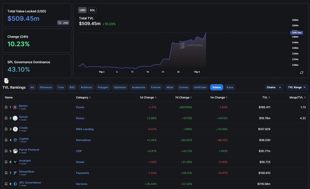Open the TVL Range dropdown
This screenshot has height=189, width=310.
click(x=297, y=87)
